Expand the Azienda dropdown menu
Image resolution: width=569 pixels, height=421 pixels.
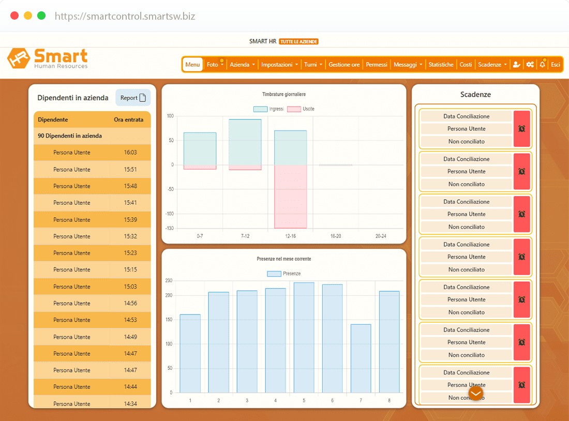pos(242,65)
